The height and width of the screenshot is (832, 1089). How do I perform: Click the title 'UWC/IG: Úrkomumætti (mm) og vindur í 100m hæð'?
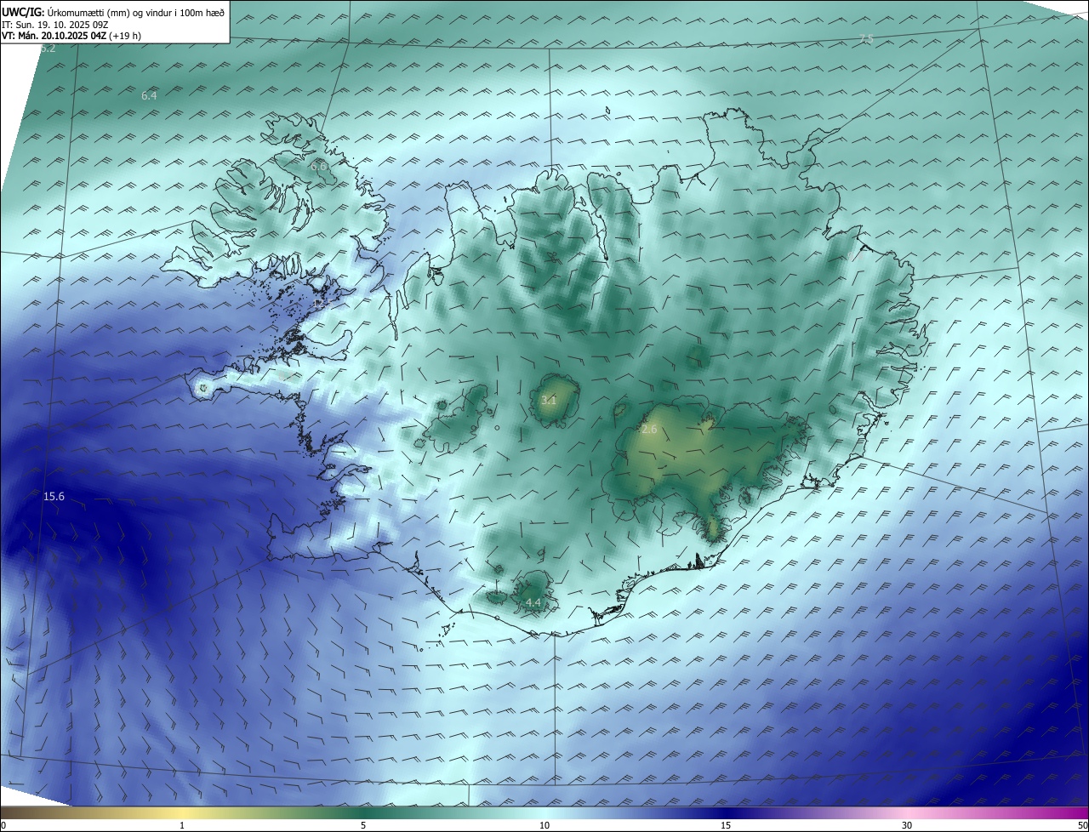113,13
